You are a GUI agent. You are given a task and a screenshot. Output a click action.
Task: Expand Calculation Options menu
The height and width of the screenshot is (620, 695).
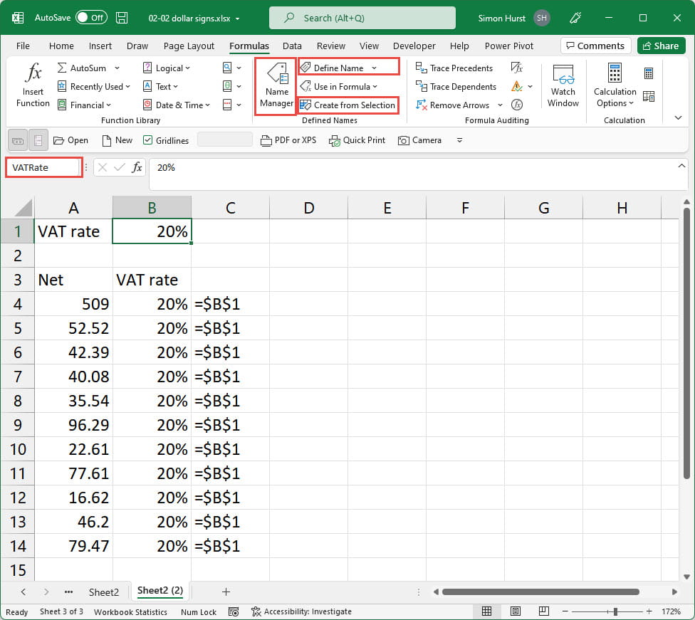(615, 98)
